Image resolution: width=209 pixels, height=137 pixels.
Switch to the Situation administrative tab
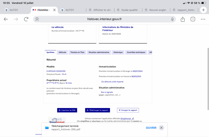pyautogui.click(x=99, y=52)
